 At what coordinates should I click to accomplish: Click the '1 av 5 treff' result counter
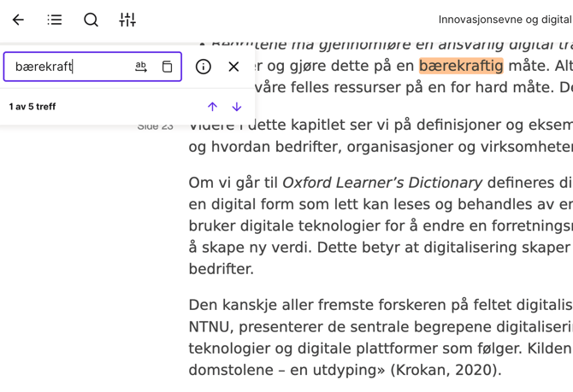(32, 107)
